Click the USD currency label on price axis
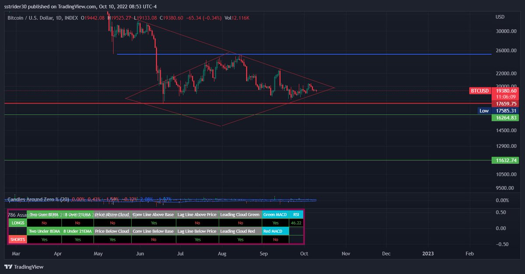 (x=500, y=17)
